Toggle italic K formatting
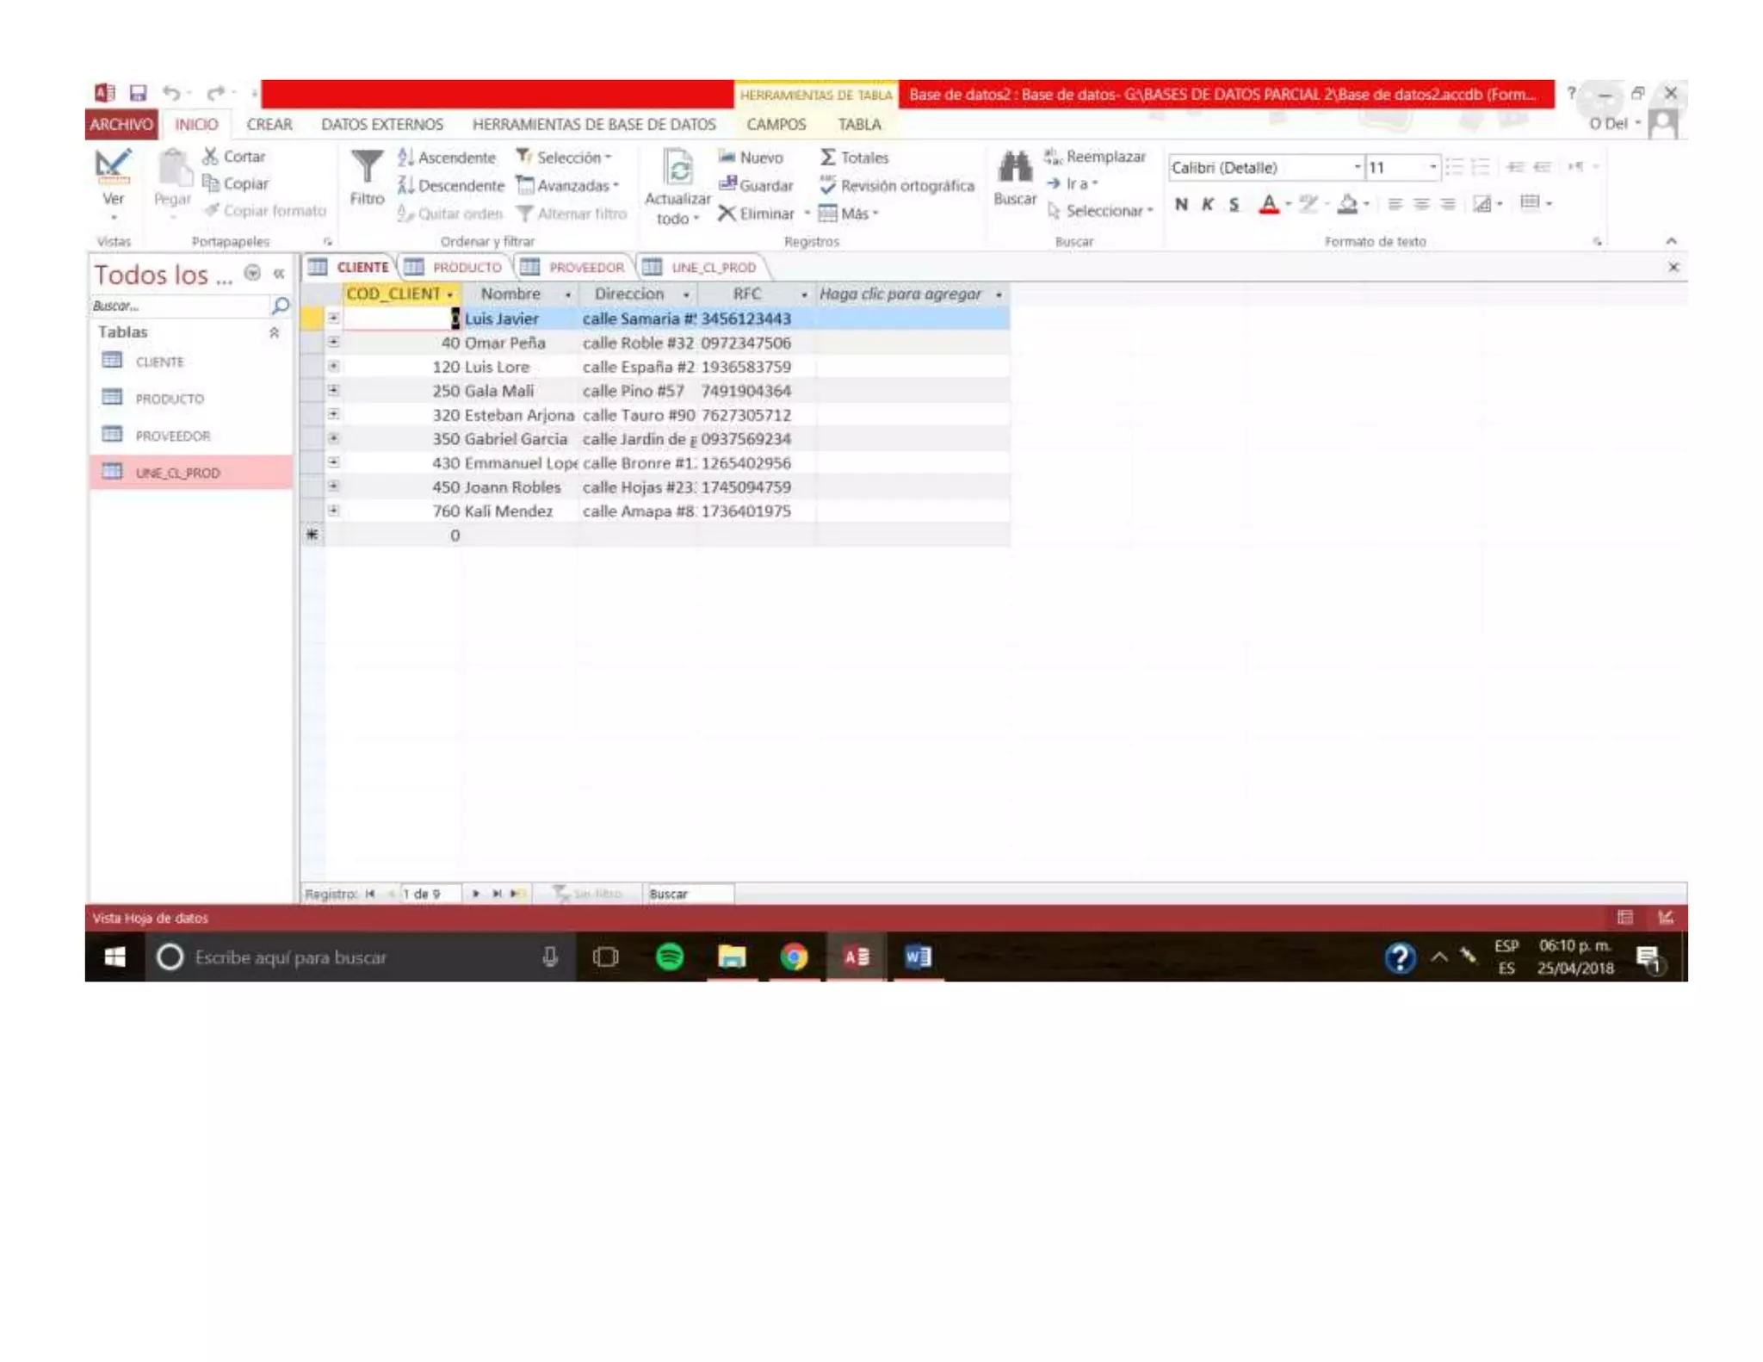The width and height of the screenshot is (1763, 1362). (x=1208, y=204)
